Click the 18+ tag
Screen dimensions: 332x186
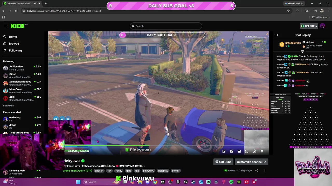tap(109, 171)
